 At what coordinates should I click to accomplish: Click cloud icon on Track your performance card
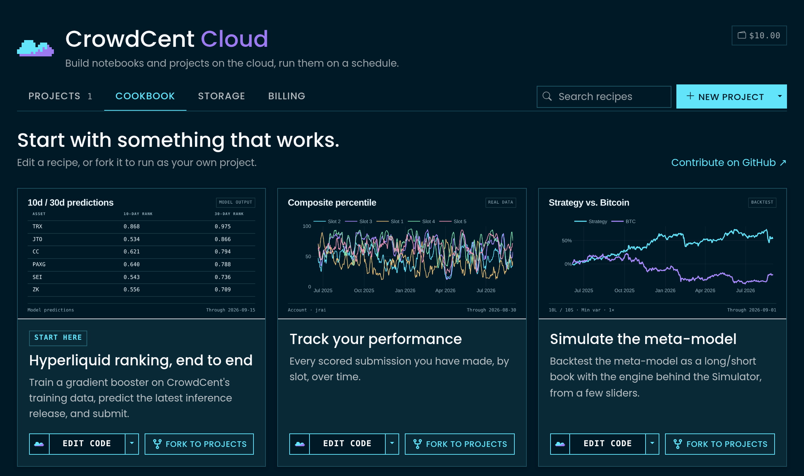(300, 444)
